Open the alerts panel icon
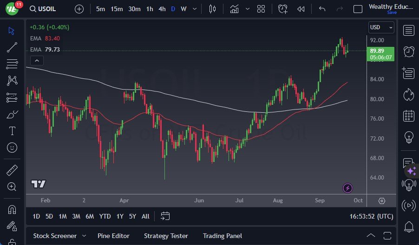This screenshot has width=419, height=245. (409, 52)
